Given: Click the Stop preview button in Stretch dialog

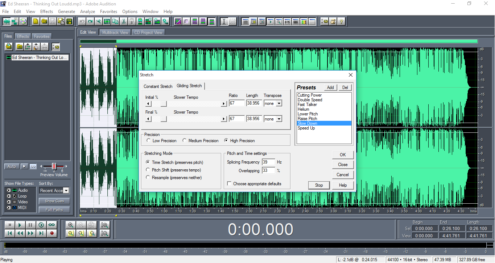Looking at the screenshot, I should [319, 185].
